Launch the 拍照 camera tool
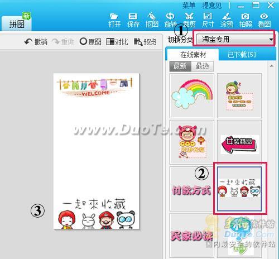The image size is (279, 259). pyautogui.click(x=246, y=20)
